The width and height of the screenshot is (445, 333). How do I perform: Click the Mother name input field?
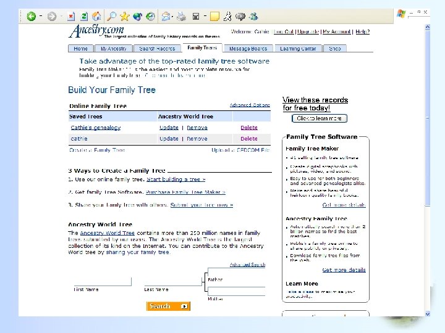click(x=236, y=291)
